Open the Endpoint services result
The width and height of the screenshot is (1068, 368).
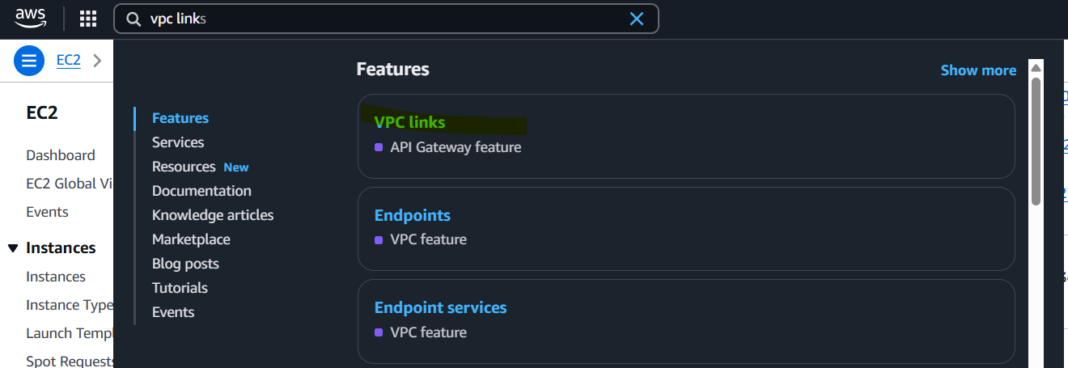(686, 321)
